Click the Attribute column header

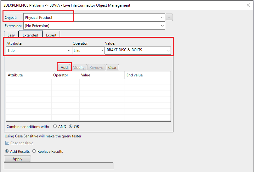[x=29, y=75]
